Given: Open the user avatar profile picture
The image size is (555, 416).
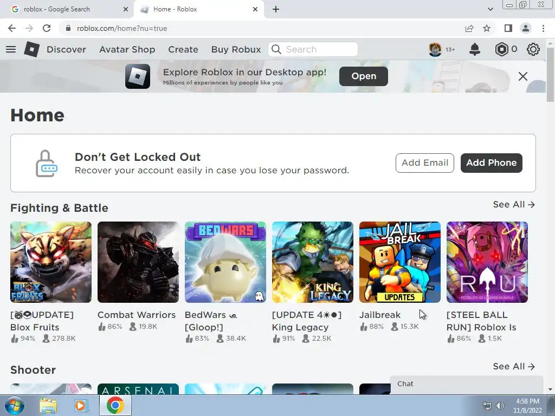Looking at the screenshot, I should pos(435,49).
